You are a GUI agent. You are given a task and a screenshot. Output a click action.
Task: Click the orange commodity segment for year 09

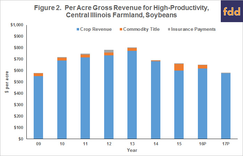coord(38,75)
